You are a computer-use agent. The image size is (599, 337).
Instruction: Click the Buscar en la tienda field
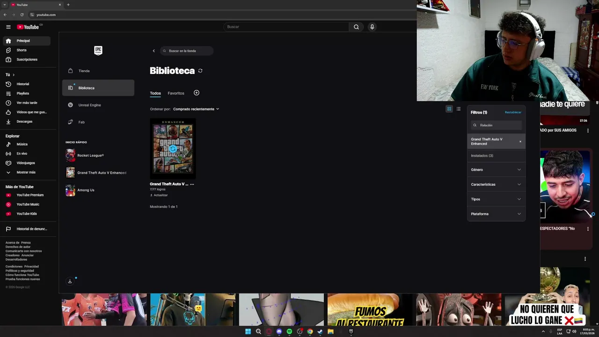point(186,51)
